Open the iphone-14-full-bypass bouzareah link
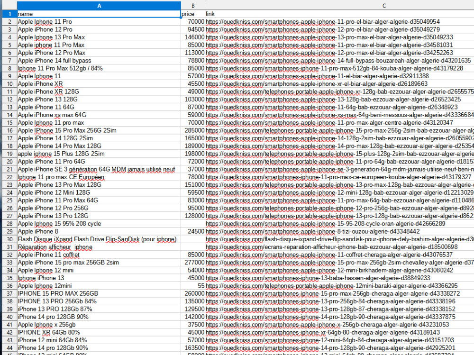474x355 pixels. tap(338, 61)
